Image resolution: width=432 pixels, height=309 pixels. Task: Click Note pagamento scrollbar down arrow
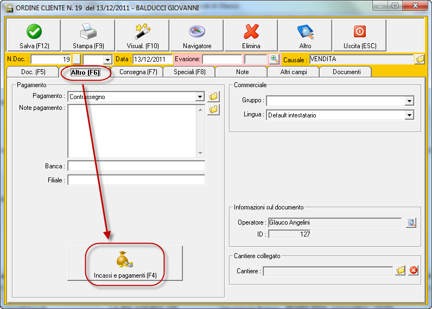tap(200, 153)
